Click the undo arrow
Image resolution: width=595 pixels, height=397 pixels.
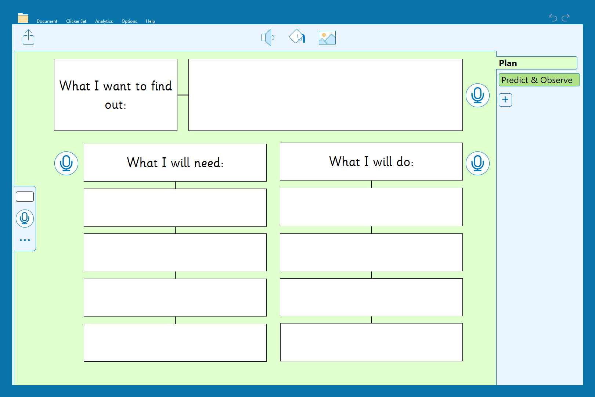553,17
